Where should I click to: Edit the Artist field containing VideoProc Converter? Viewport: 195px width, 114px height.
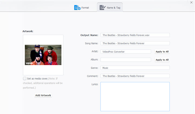(125, 52)
